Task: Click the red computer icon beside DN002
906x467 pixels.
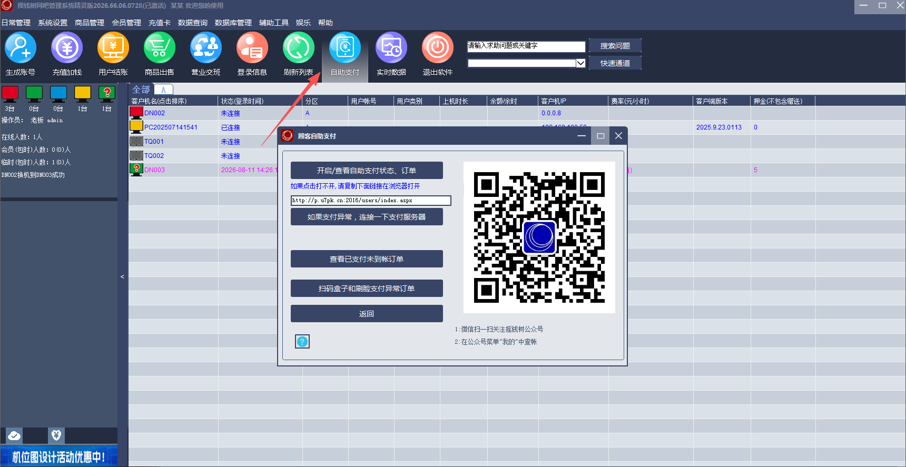Action: point(136,113)
